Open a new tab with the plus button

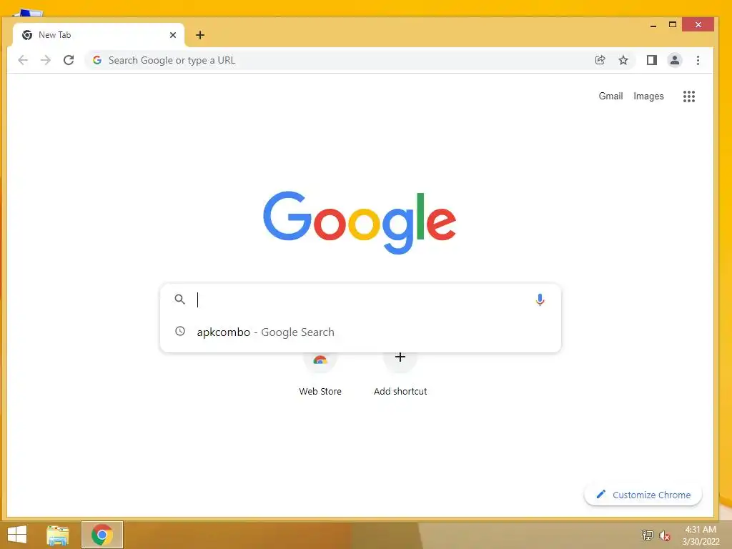point(200,35)
